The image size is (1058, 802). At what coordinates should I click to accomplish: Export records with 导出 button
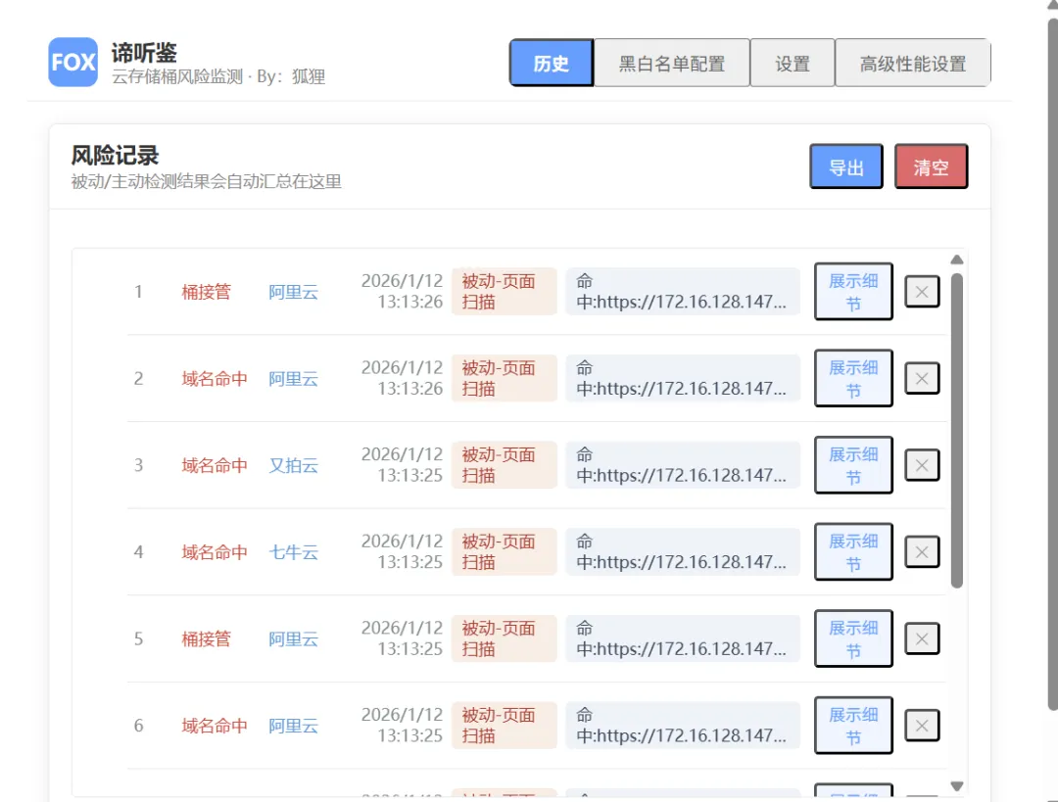[846, 166]
